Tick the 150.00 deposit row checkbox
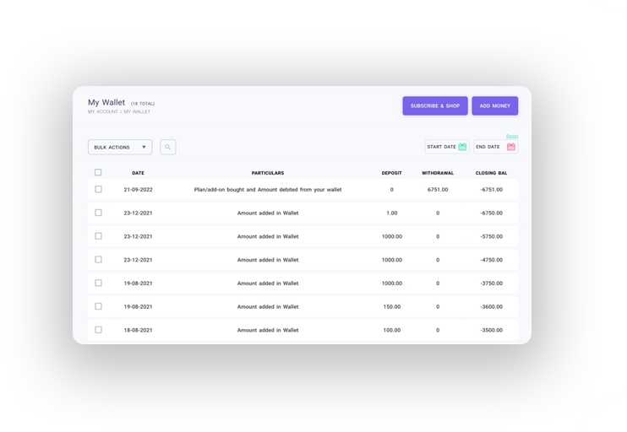This screenshot has height=432, width=627. tap(98, 306)
